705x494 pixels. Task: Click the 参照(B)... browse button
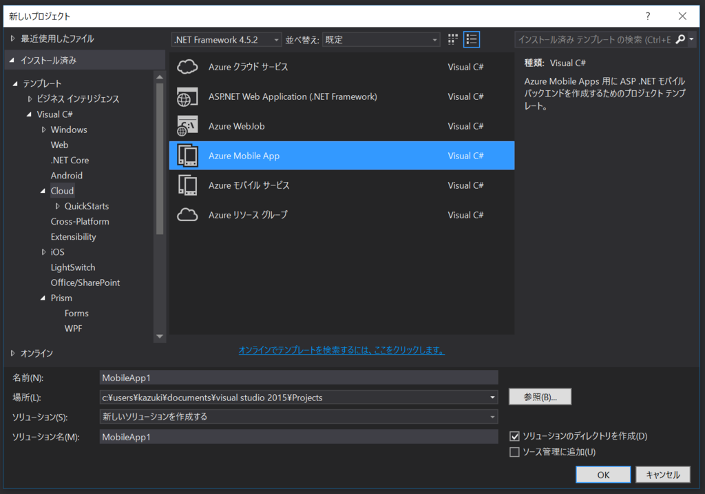540,397
